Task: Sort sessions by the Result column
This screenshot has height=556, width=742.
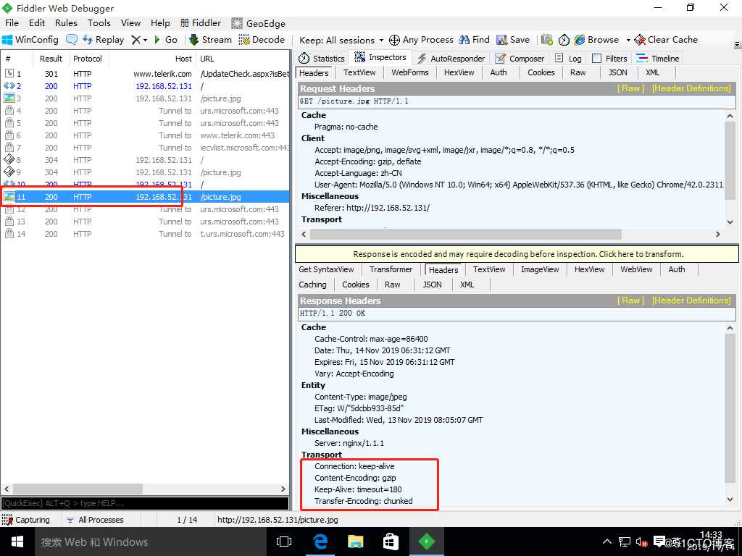Action: click(51, 59)
